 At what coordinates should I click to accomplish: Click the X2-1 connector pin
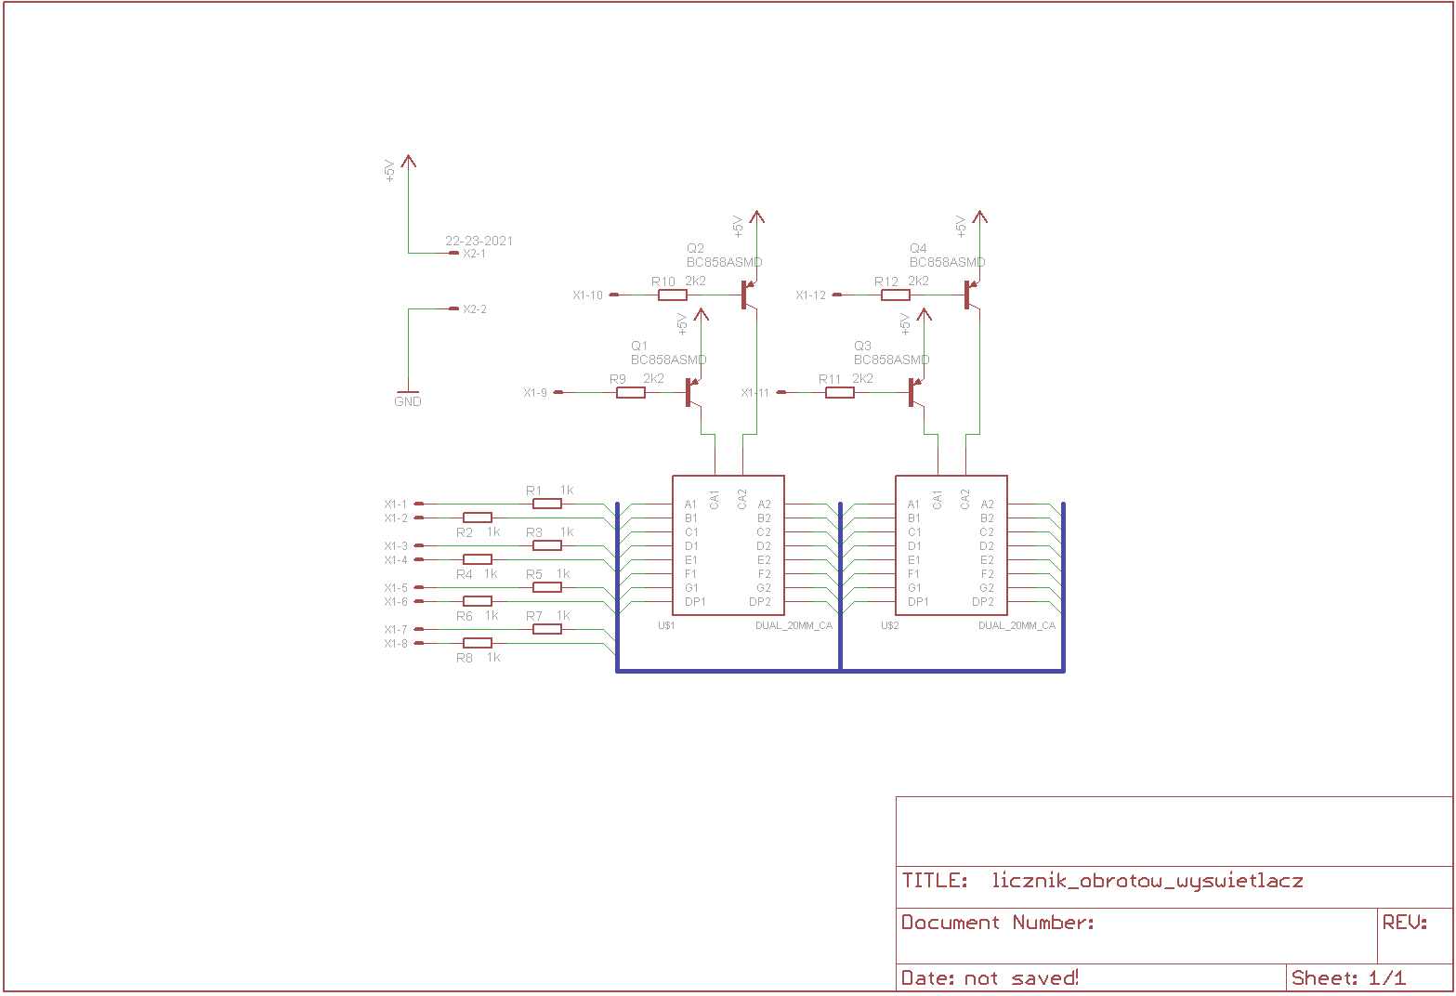[x=453, y=253]
